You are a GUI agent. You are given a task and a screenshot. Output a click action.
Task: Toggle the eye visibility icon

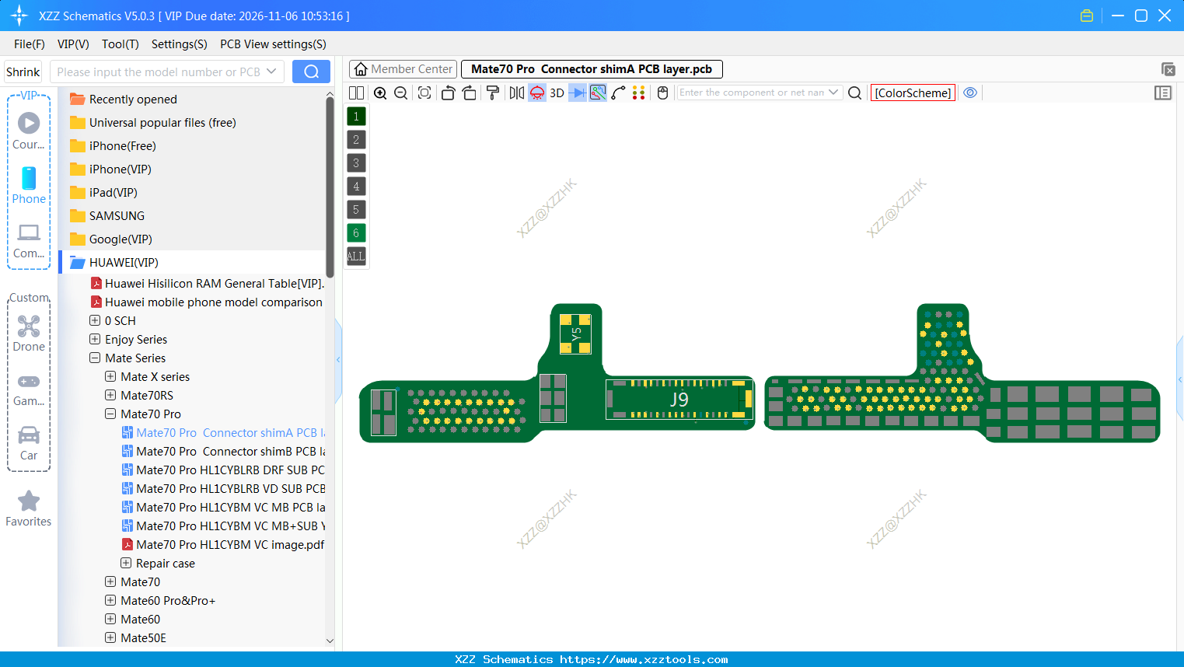click(970, 93)
